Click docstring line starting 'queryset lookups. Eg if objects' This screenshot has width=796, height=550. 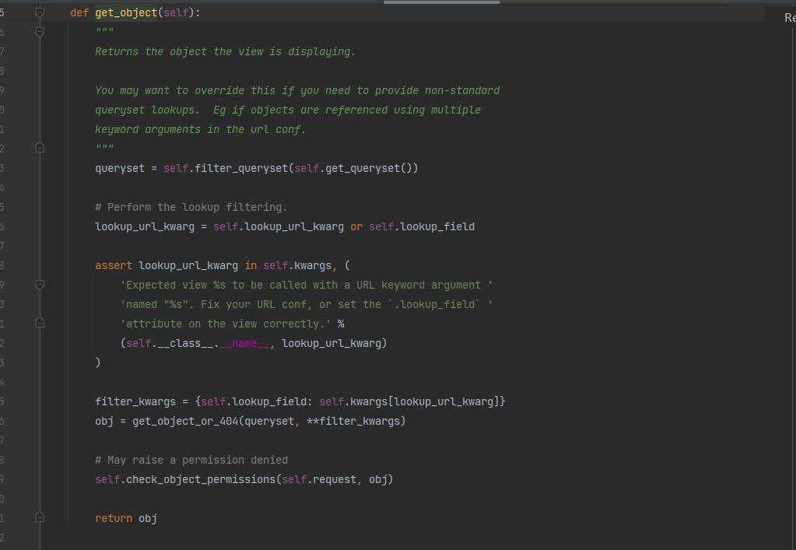pos(287,110)
